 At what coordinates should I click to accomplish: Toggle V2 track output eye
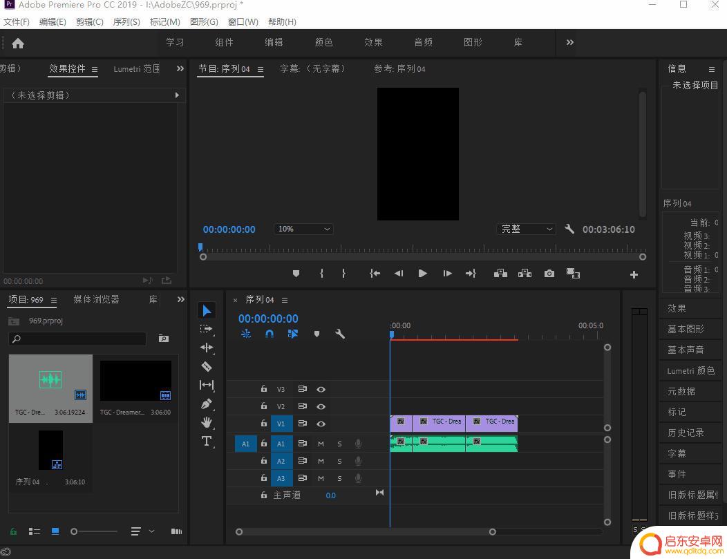click(321, 406)
